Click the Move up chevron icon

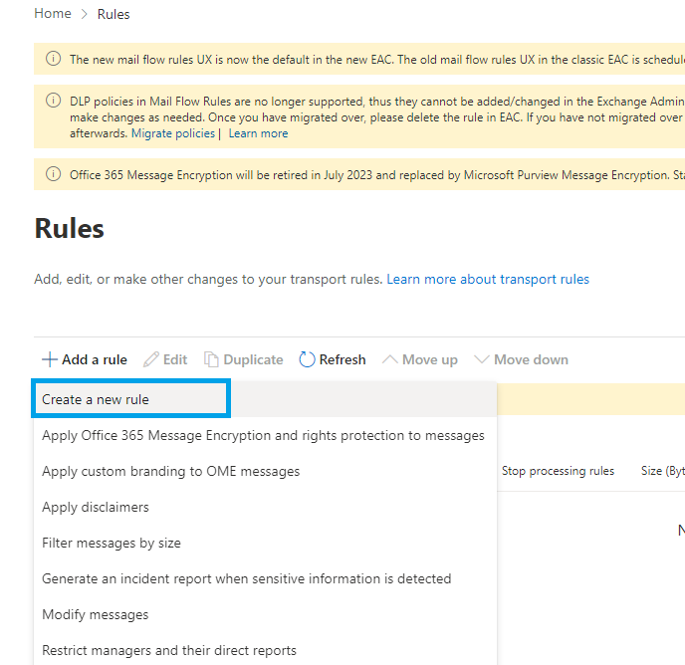(390, 359)
